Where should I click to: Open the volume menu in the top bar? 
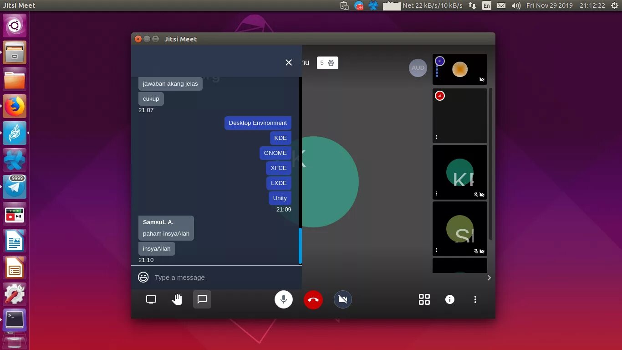coord(515,5)
